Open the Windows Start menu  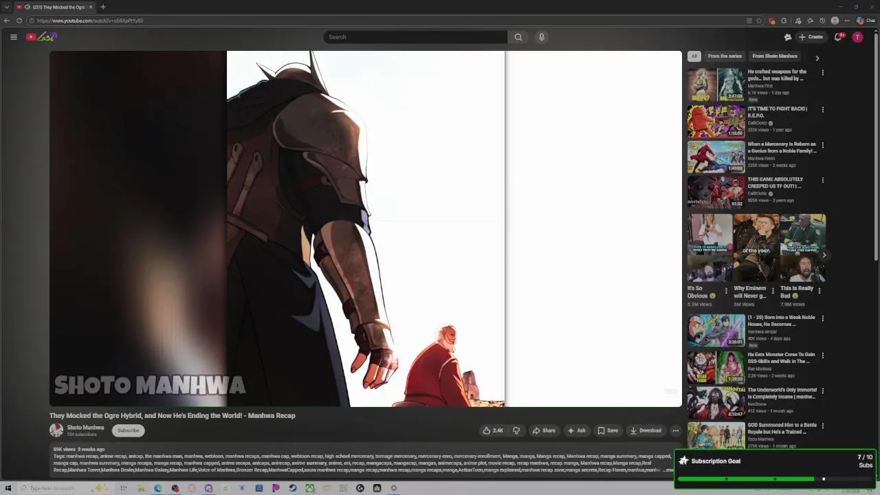[8, 488]
